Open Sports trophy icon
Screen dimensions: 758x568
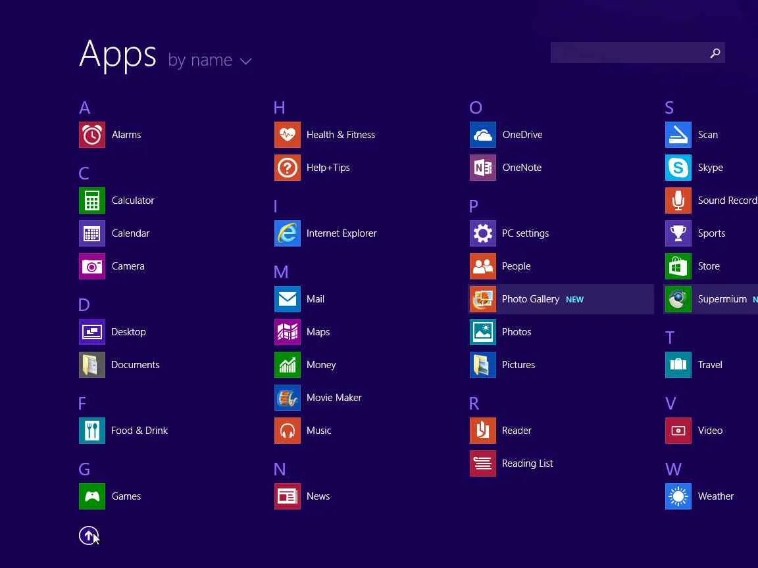point(678,233)
